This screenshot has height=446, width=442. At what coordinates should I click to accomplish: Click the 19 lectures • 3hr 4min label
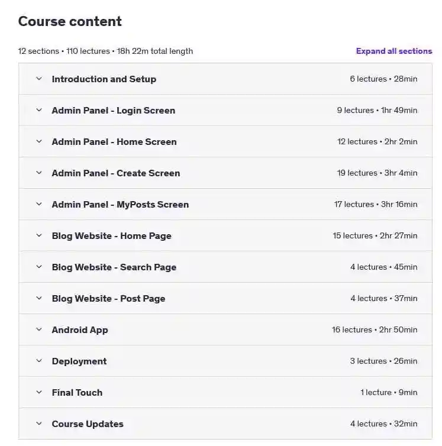point(377,173)
